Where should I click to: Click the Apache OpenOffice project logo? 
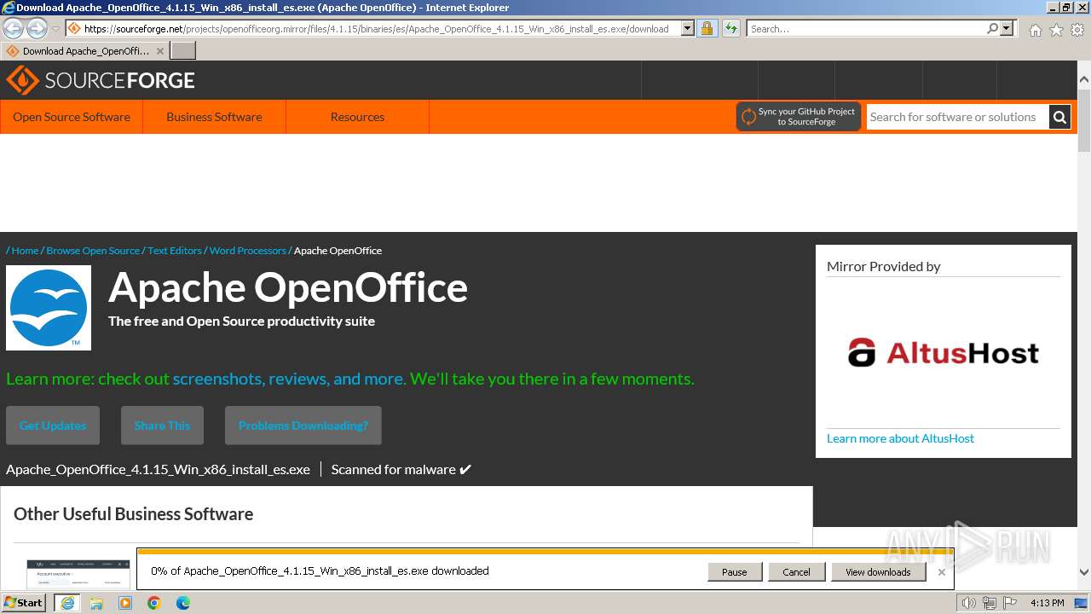49,308
